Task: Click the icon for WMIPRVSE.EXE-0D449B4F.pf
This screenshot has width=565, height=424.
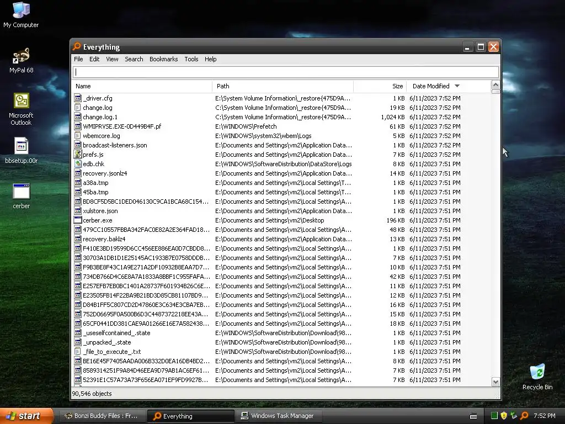Action: coord(77,126)
